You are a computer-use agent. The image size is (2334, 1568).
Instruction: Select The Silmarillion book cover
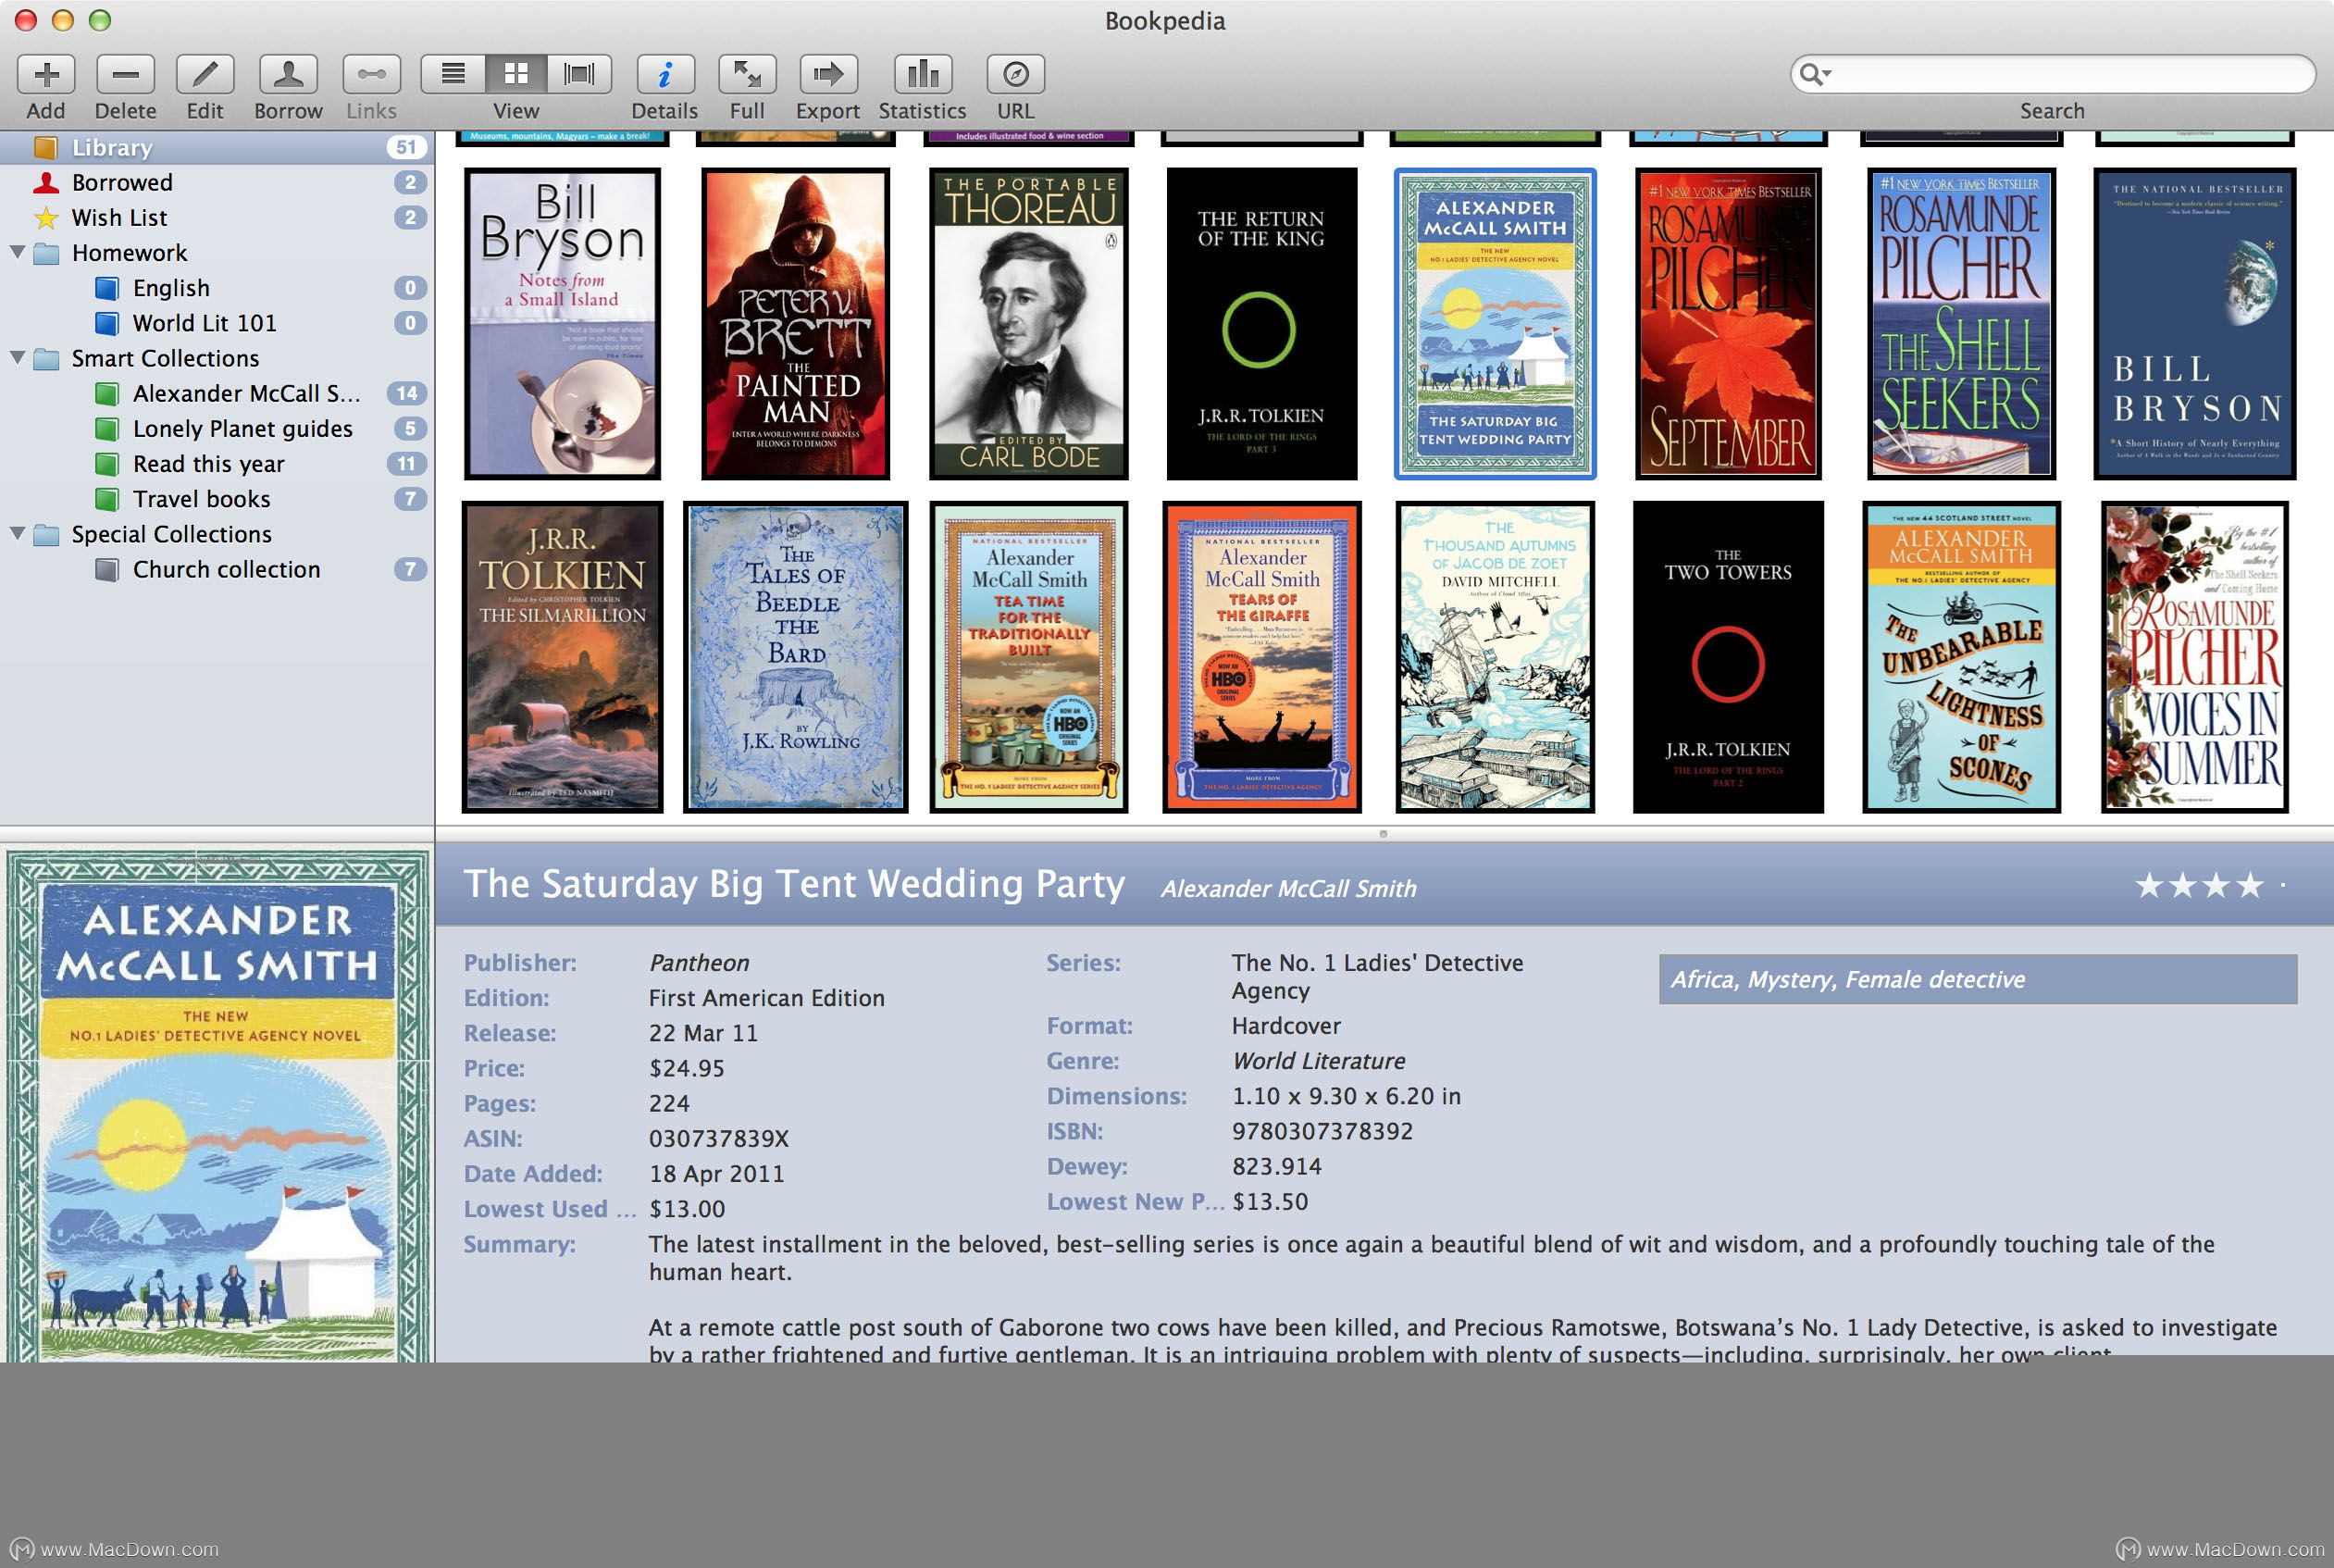tap(563, 657)
